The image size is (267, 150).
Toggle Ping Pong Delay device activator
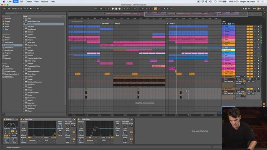[x=5, y=120]
